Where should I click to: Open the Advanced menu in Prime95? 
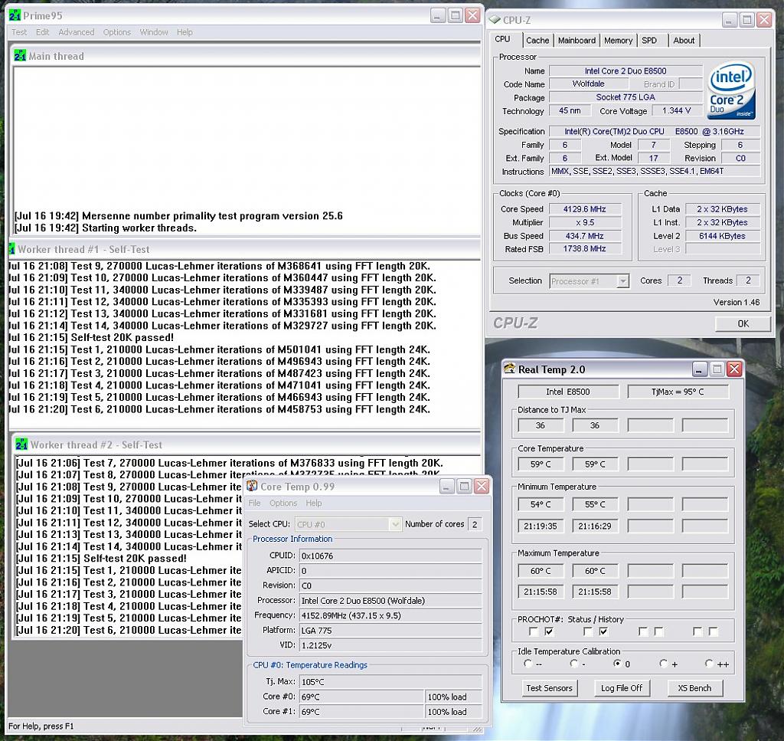pos(77,32)
